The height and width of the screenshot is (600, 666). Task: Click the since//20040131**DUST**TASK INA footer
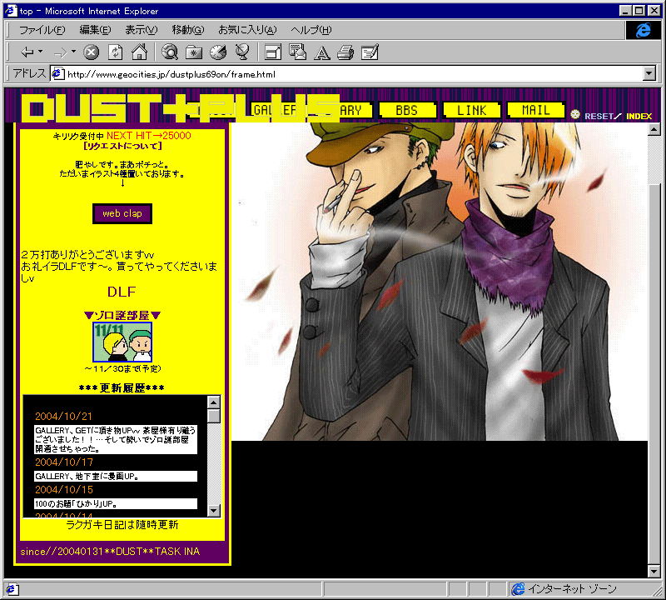(110, 552)
